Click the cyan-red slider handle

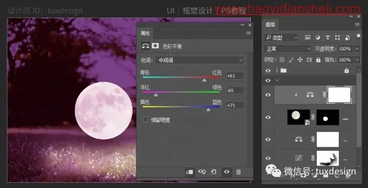point(204,80)
